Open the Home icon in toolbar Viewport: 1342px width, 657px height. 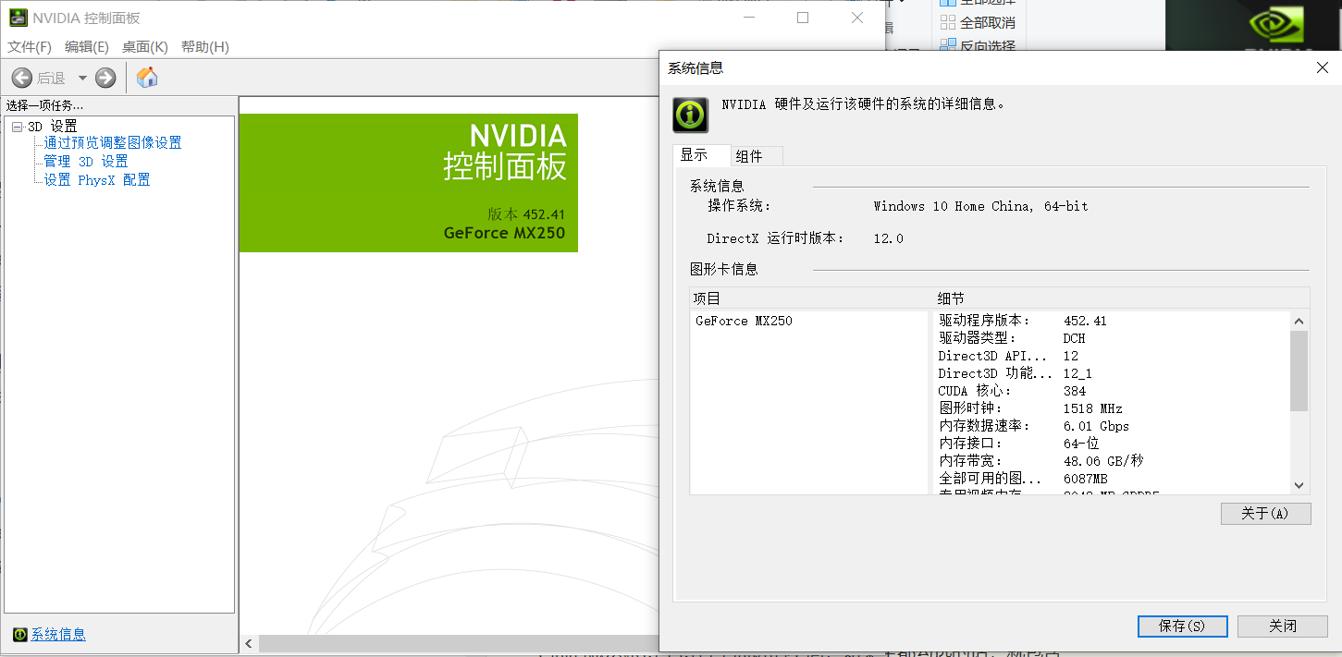coord(147,78)
